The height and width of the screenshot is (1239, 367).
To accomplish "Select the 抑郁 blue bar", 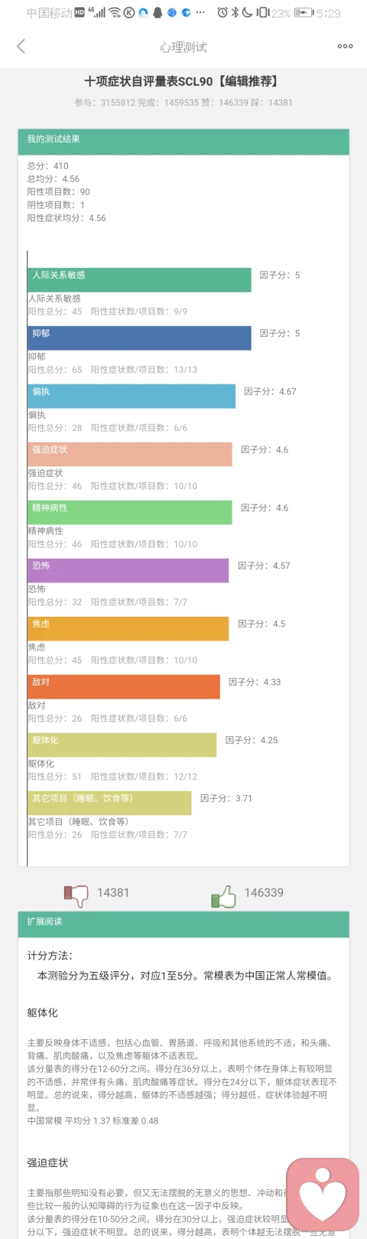I will pyautogui.click(x=139, y=337).
